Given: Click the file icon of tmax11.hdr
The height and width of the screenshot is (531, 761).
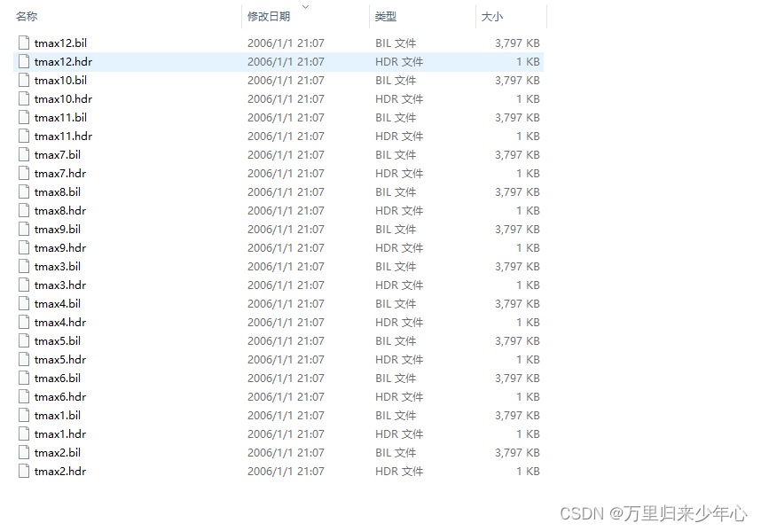Looking at the screenshot, I should pyautogui.click(x=24, y=136).
